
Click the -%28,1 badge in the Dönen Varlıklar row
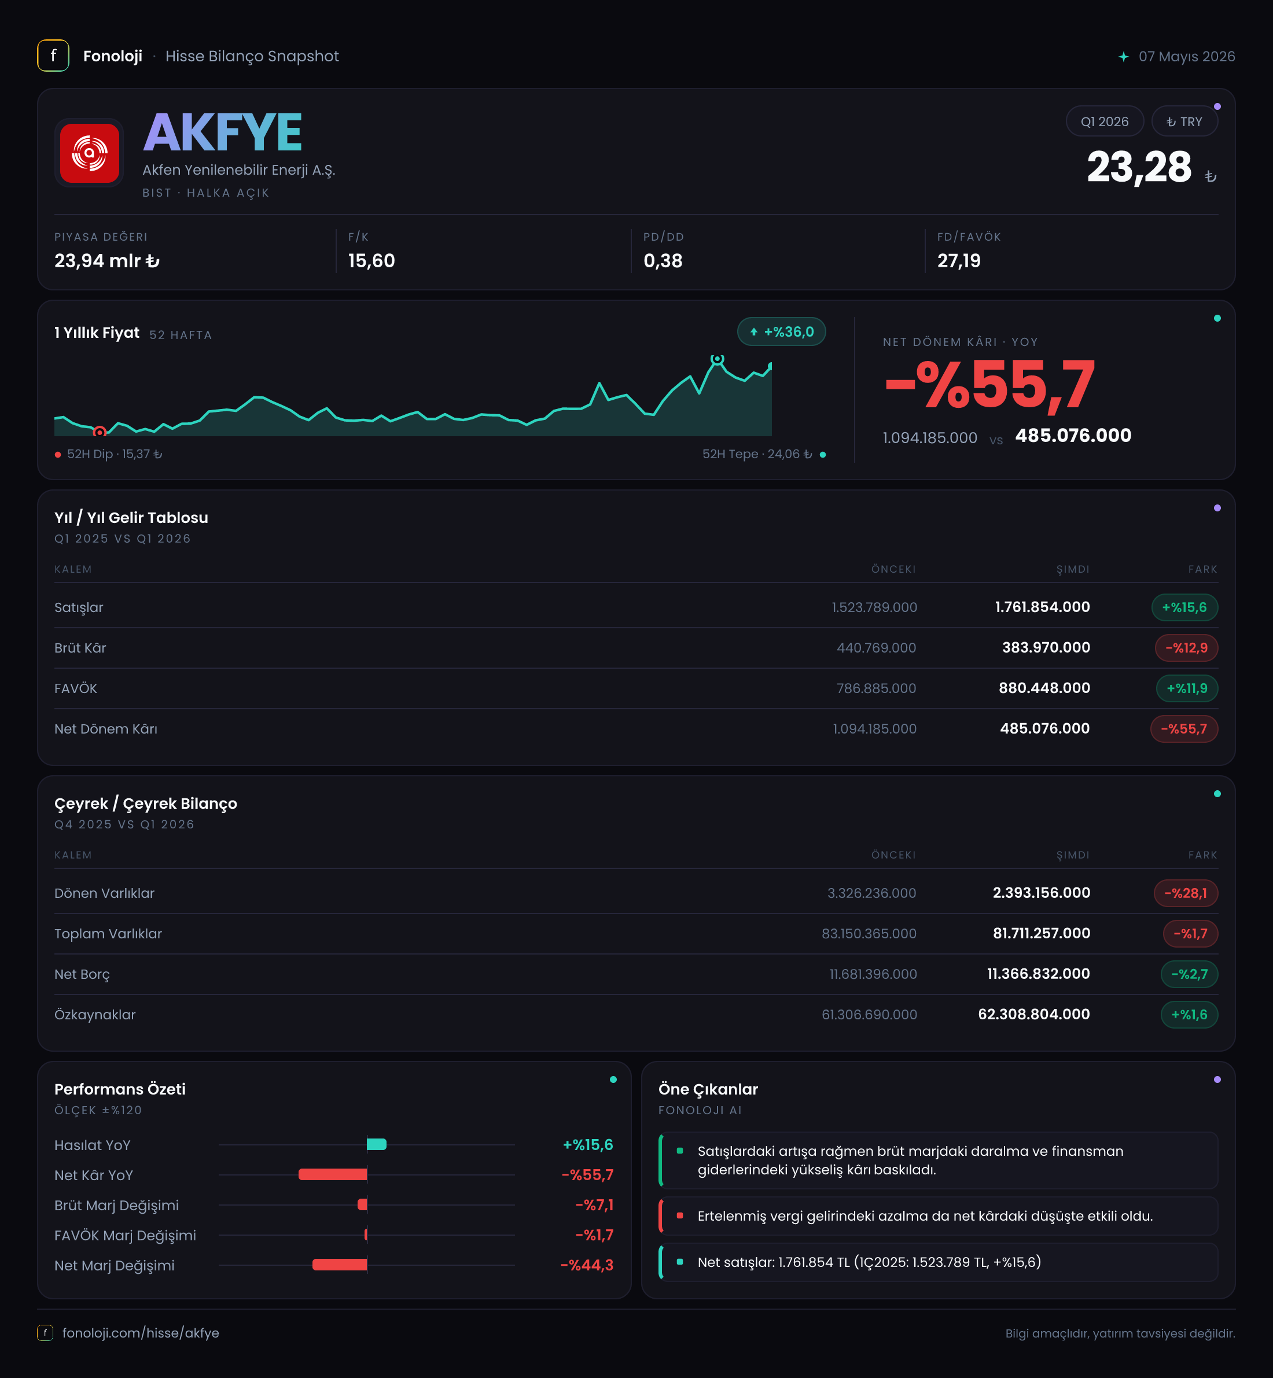point(1186,893)
